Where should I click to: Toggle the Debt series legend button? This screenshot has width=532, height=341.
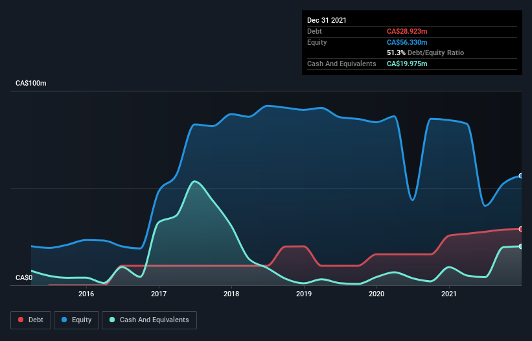30,320
